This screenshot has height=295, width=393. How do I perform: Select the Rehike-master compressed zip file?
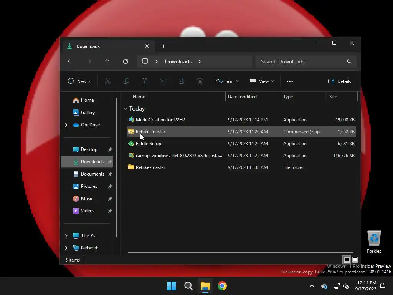coord(241,132)
